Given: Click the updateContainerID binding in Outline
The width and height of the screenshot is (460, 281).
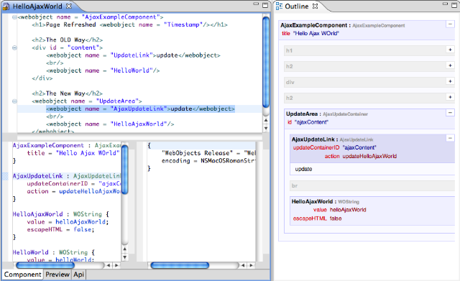Looking at the screenshot, I should pyautogui.click(x=334, y=147).
